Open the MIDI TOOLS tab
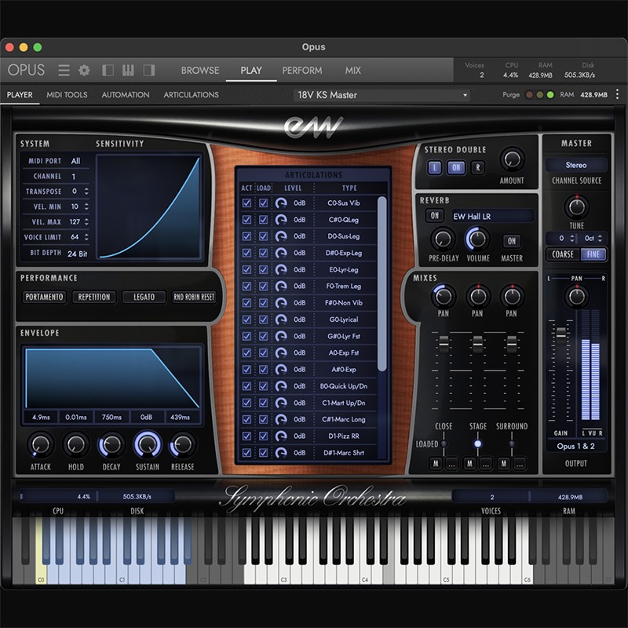 [x=67, y=95]
